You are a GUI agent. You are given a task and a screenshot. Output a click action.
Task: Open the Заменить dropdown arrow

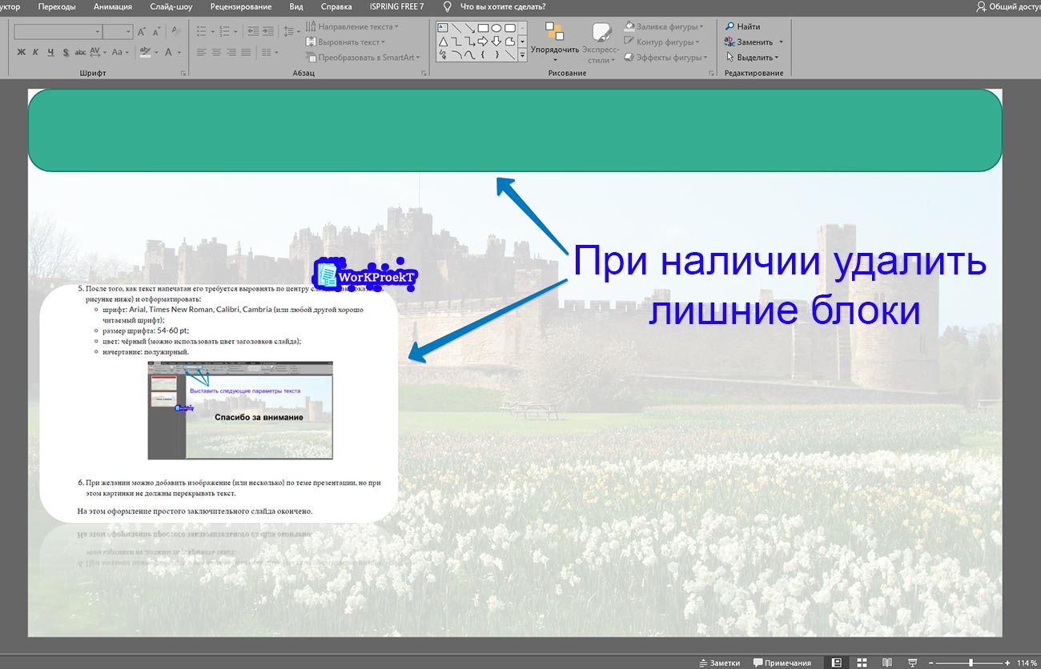click(x=781, y=42)
